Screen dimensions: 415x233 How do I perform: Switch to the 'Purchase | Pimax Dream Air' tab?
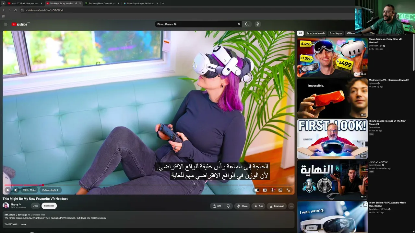coord(102,3)
